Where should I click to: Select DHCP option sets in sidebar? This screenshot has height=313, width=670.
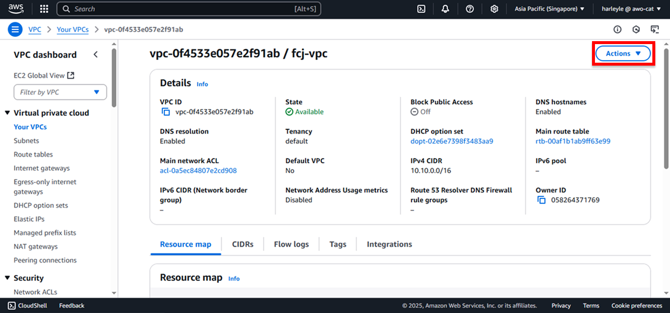coord(41,205)
